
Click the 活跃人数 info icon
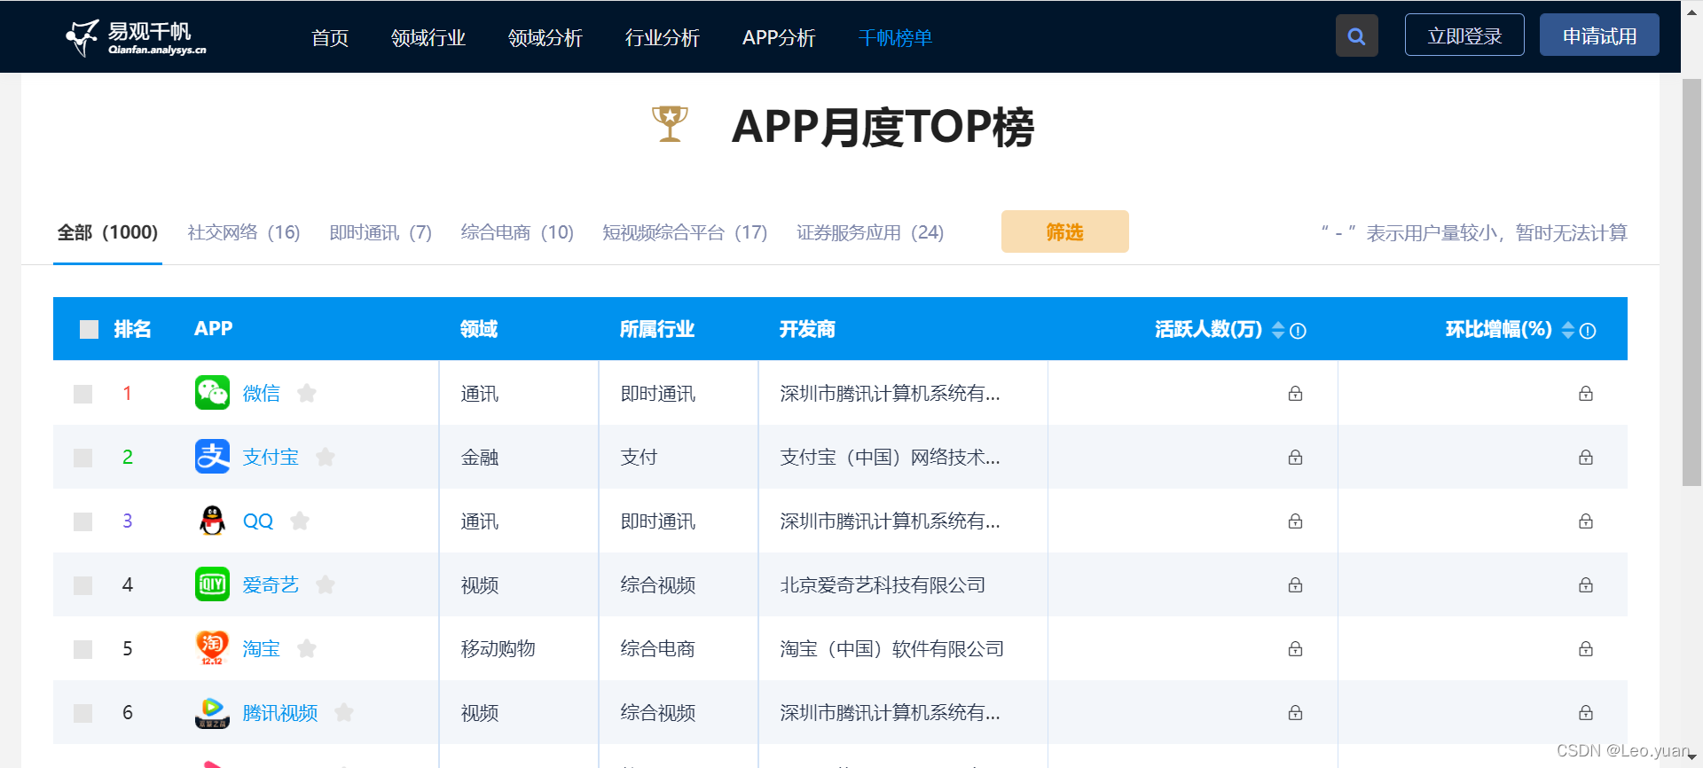click(x=1298, y=331)
